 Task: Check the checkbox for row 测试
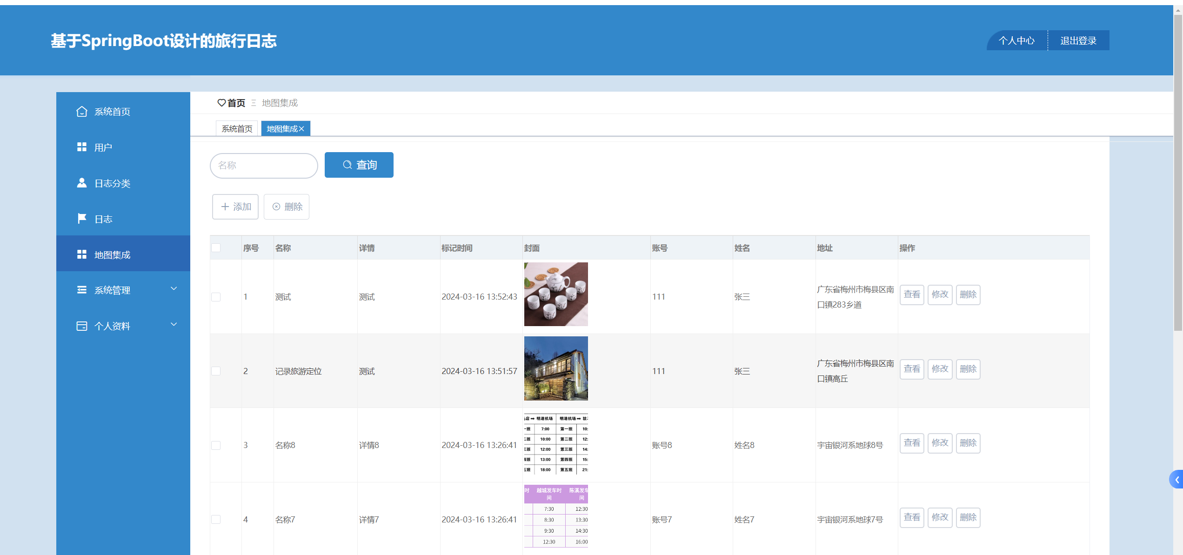[x=216, y=296]
